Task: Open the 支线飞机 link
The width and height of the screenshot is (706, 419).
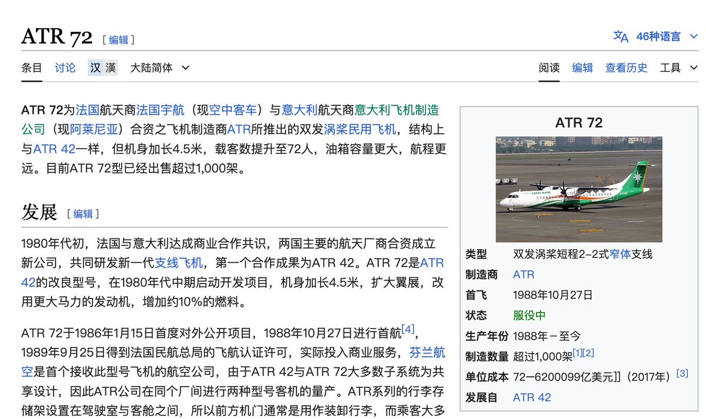Action: point(179,263)
